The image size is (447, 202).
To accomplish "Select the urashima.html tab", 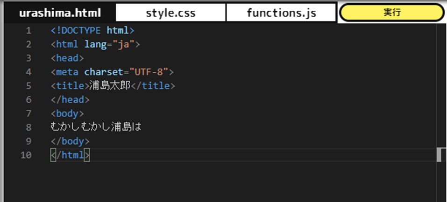I will [60, 13].
